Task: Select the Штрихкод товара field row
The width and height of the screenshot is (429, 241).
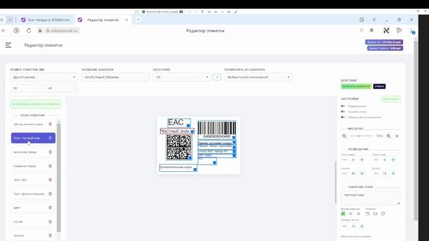Action: pos(33,152)
